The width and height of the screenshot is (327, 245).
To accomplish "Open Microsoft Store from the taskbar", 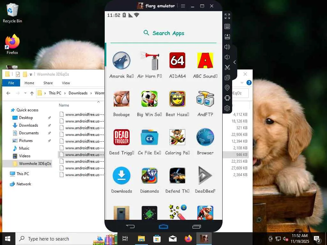I will click(157, 239).
